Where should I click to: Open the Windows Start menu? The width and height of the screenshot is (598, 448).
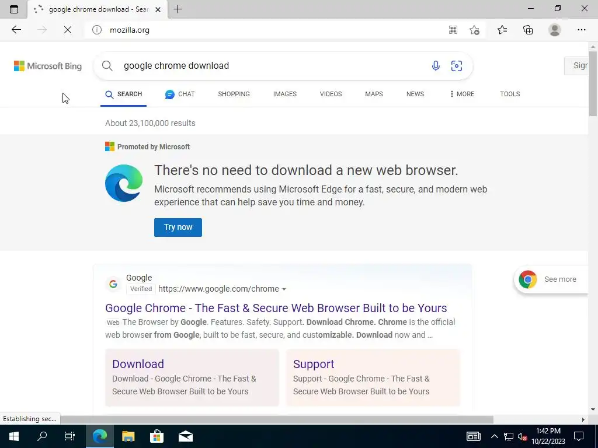[x=14, y=436]
